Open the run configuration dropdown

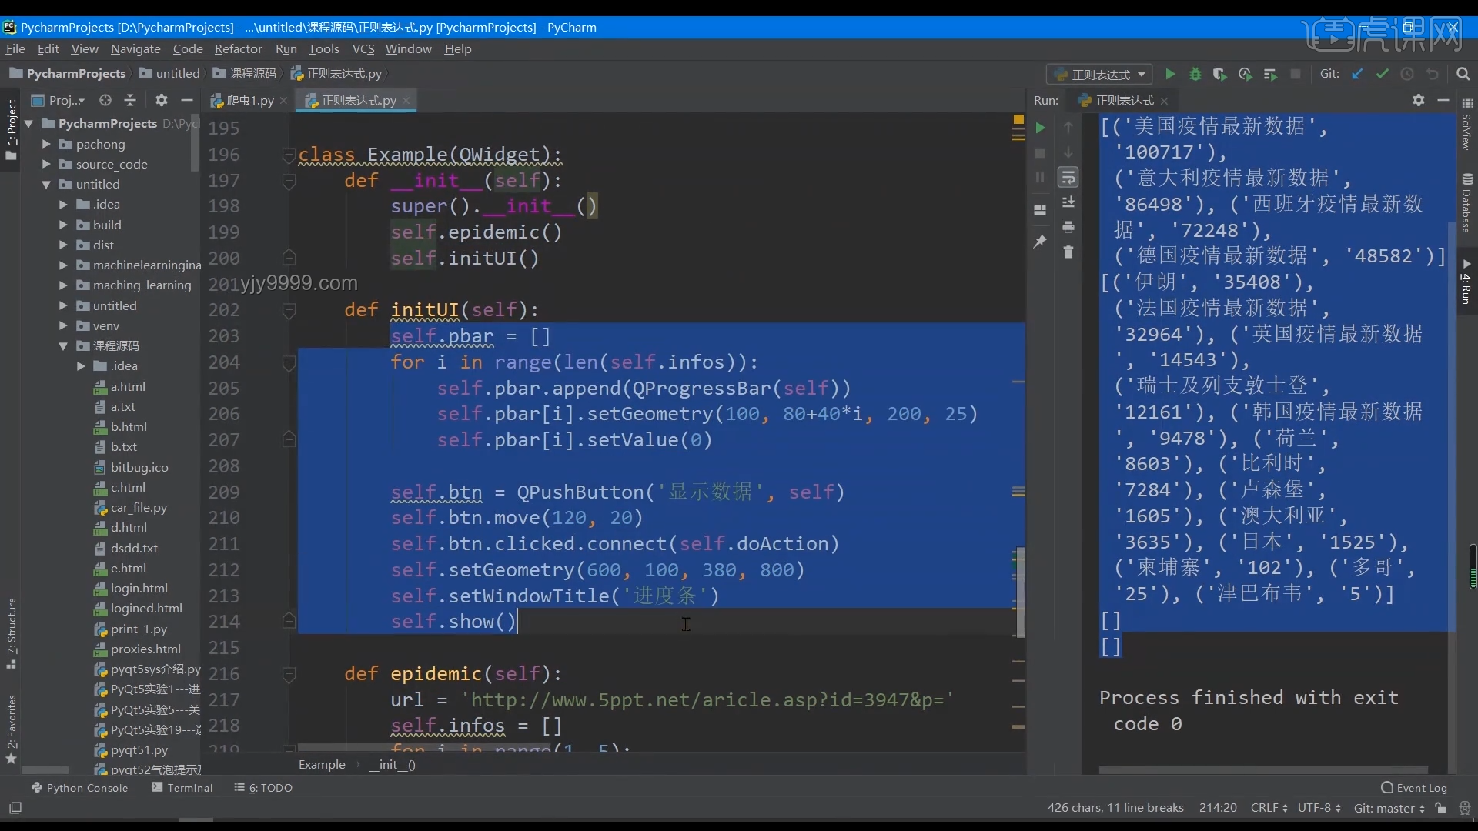click(1099, 75)
